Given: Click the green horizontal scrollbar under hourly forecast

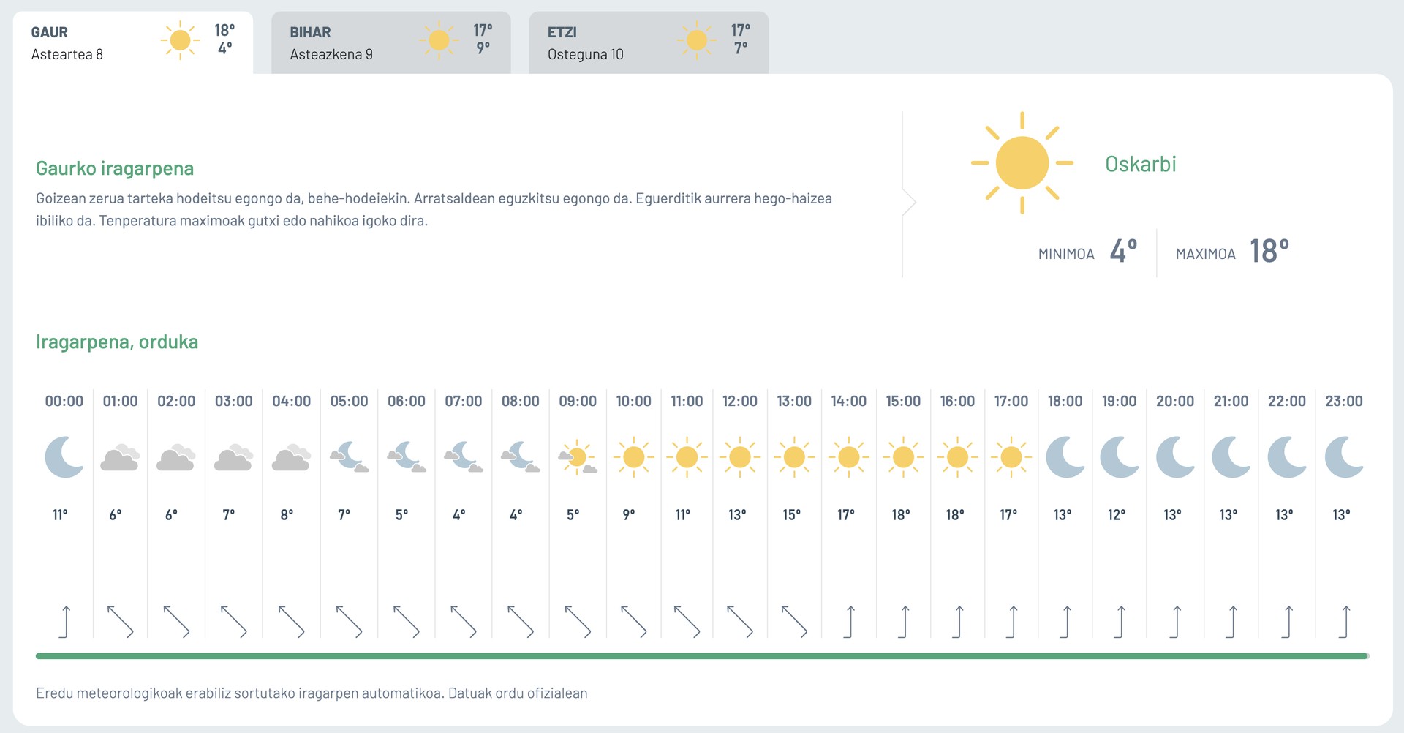Looking at the screenshot, I should click(702, 656).
